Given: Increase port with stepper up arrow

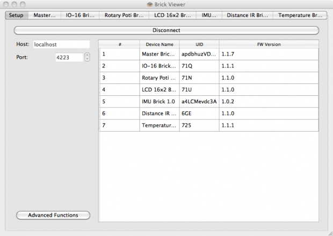Looking at the screenshot, I should point(87,55).
